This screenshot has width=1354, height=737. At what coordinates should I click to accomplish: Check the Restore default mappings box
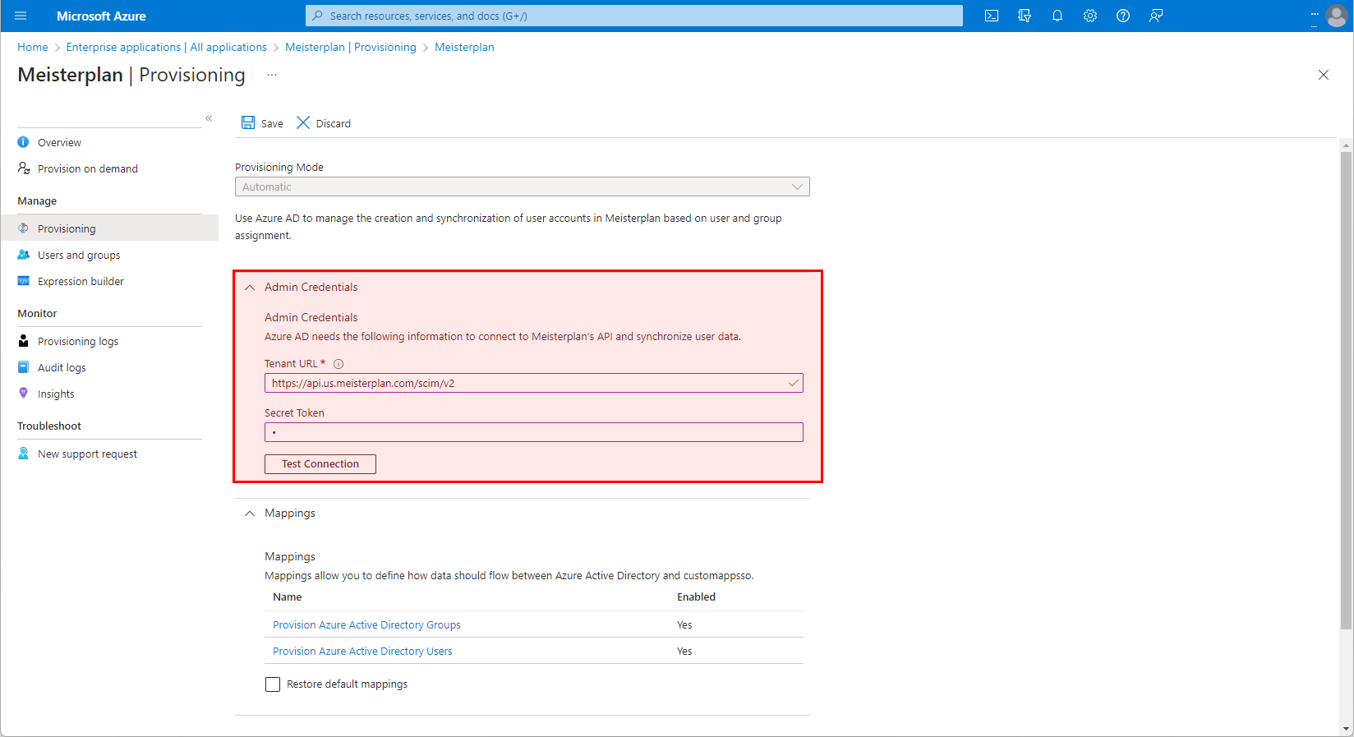point(273,684)
